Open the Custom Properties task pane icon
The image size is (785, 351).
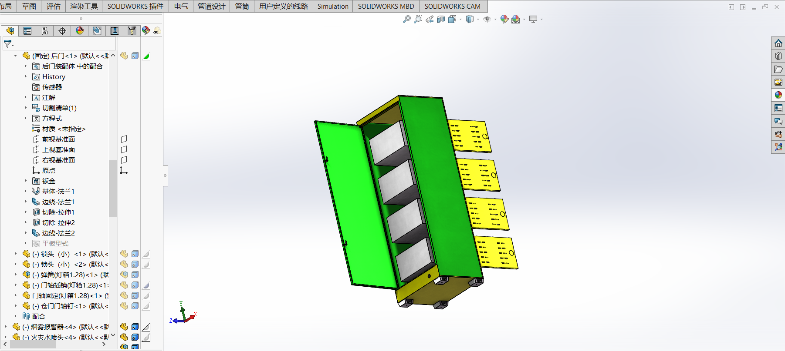(x=778, y=108)
